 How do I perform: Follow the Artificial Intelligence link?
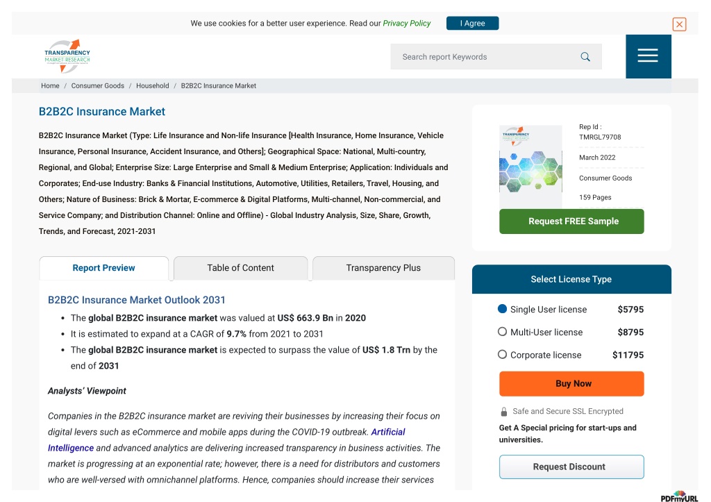[226, 440]
